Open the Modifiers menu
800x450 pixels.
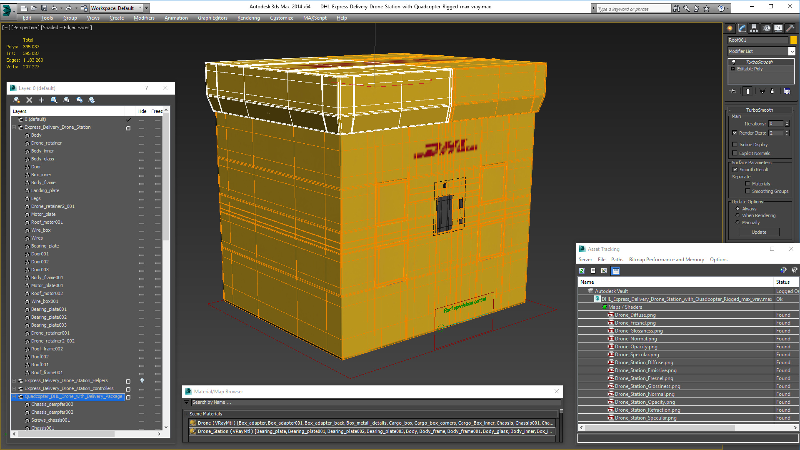(x=144, y=18)
